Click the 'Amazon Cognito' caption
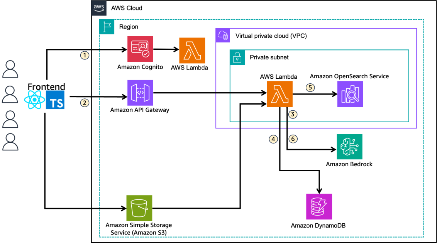 point(140,67)
